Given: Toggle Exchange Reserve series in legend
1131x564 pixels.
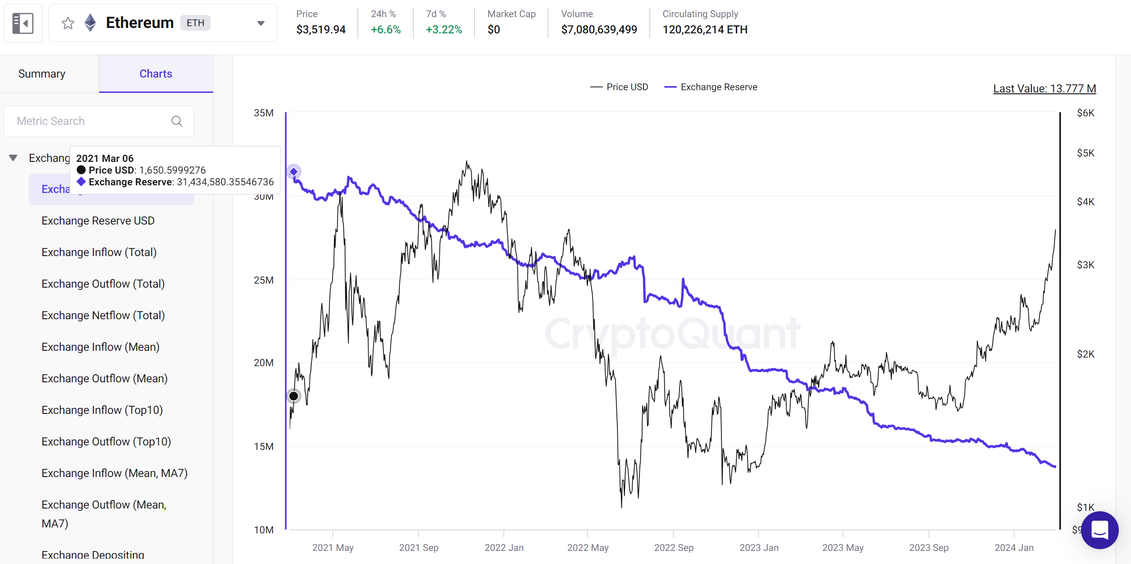Looking at the screenshot, I should tap(711, 87).
